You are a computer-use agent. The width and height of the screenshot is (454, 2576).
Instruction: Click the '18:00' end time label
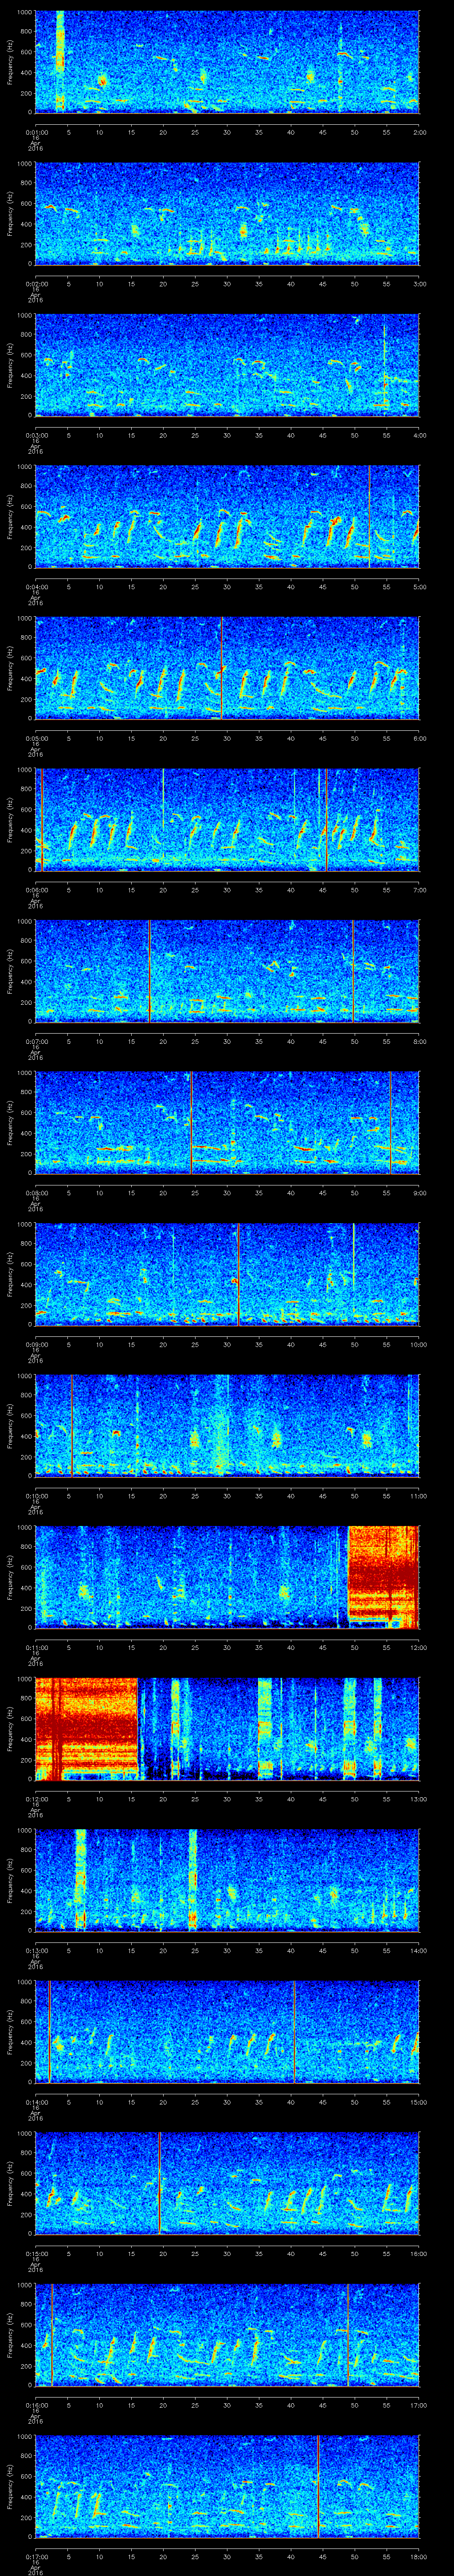pos(418,2556)
